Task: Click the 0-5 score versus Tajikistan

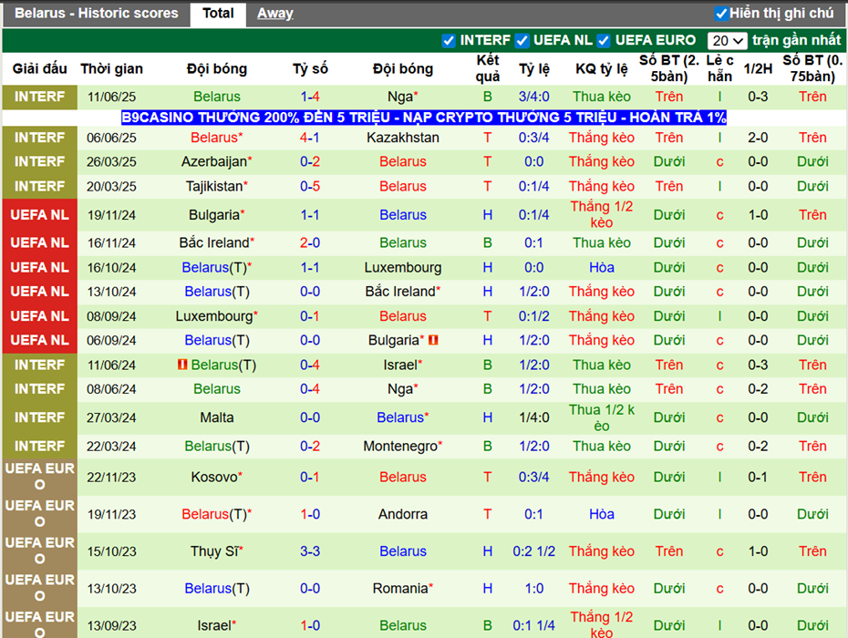Action: [310, 187]
